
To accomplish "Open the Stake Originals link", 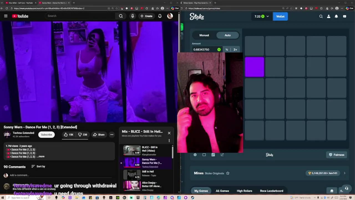I will [214, 173].
